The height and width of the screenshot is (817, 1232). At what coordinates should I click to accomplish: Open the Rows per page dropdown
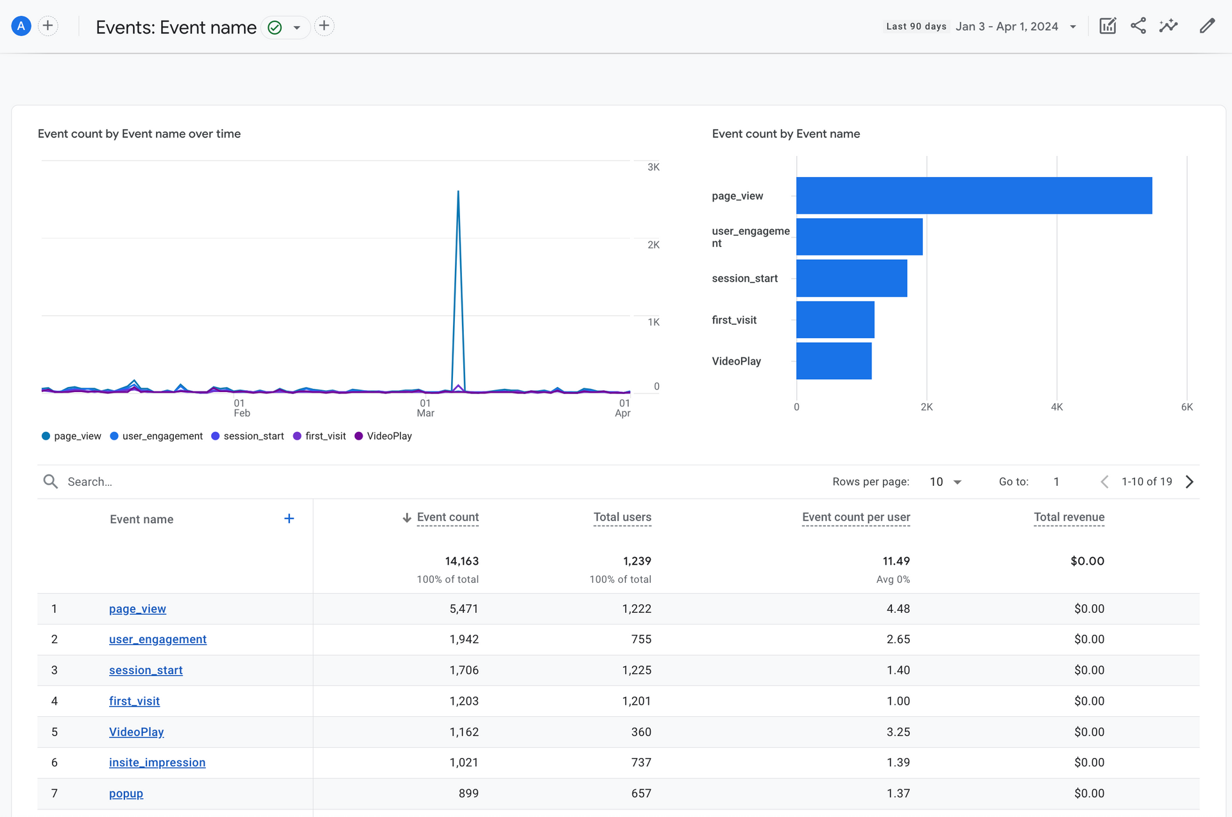coord(945,481)
